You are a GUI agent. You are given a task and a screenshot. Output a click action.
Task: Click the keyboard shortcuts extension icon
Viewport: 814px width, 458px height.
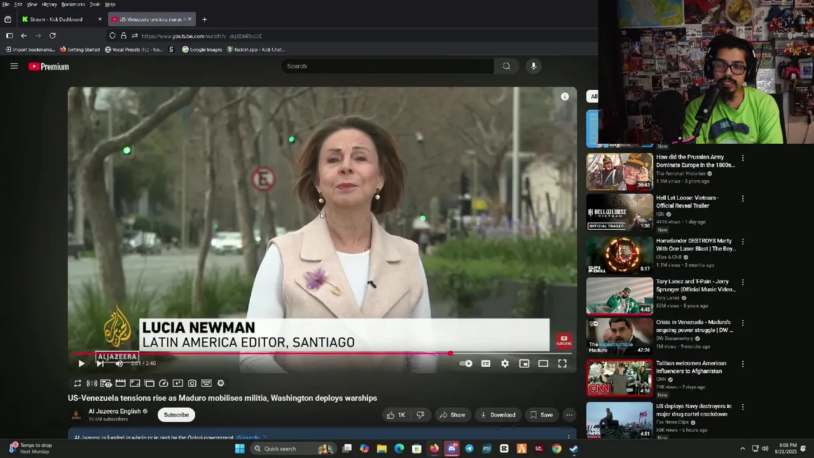point(206,383)
